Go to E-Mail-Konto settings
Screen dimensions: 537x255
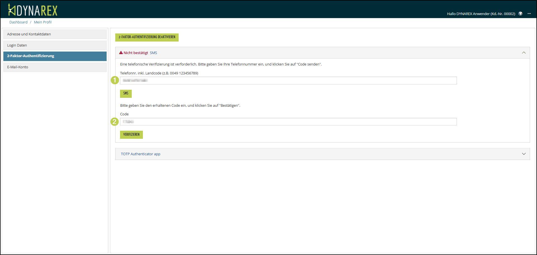55,67
